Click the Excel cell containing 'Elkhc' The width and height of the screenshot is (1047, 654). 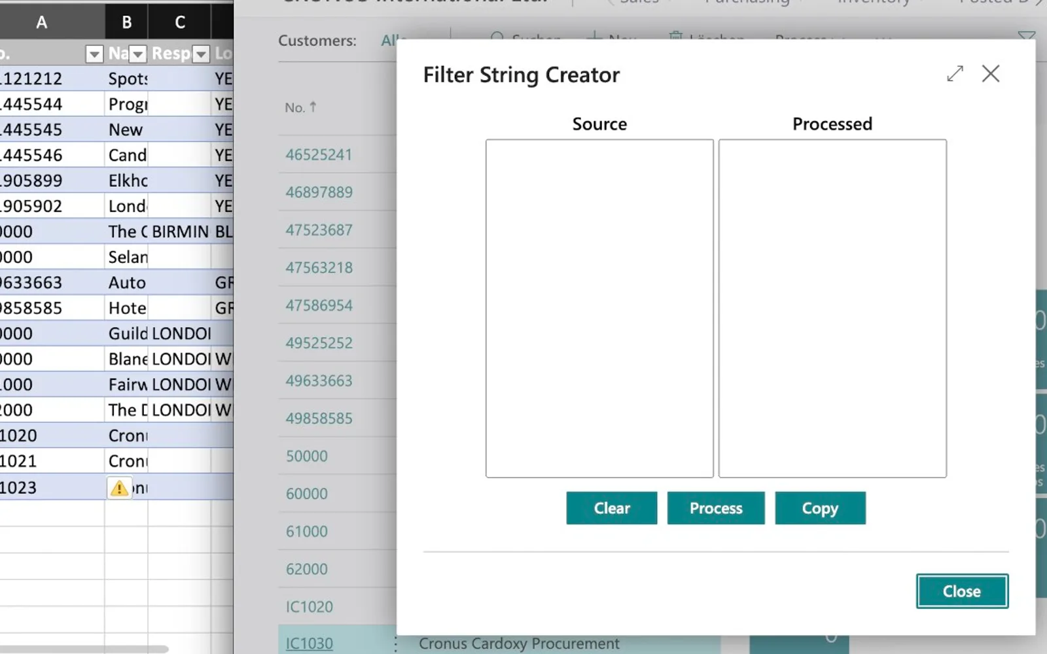pyautogui.click(x=126, y=181)
